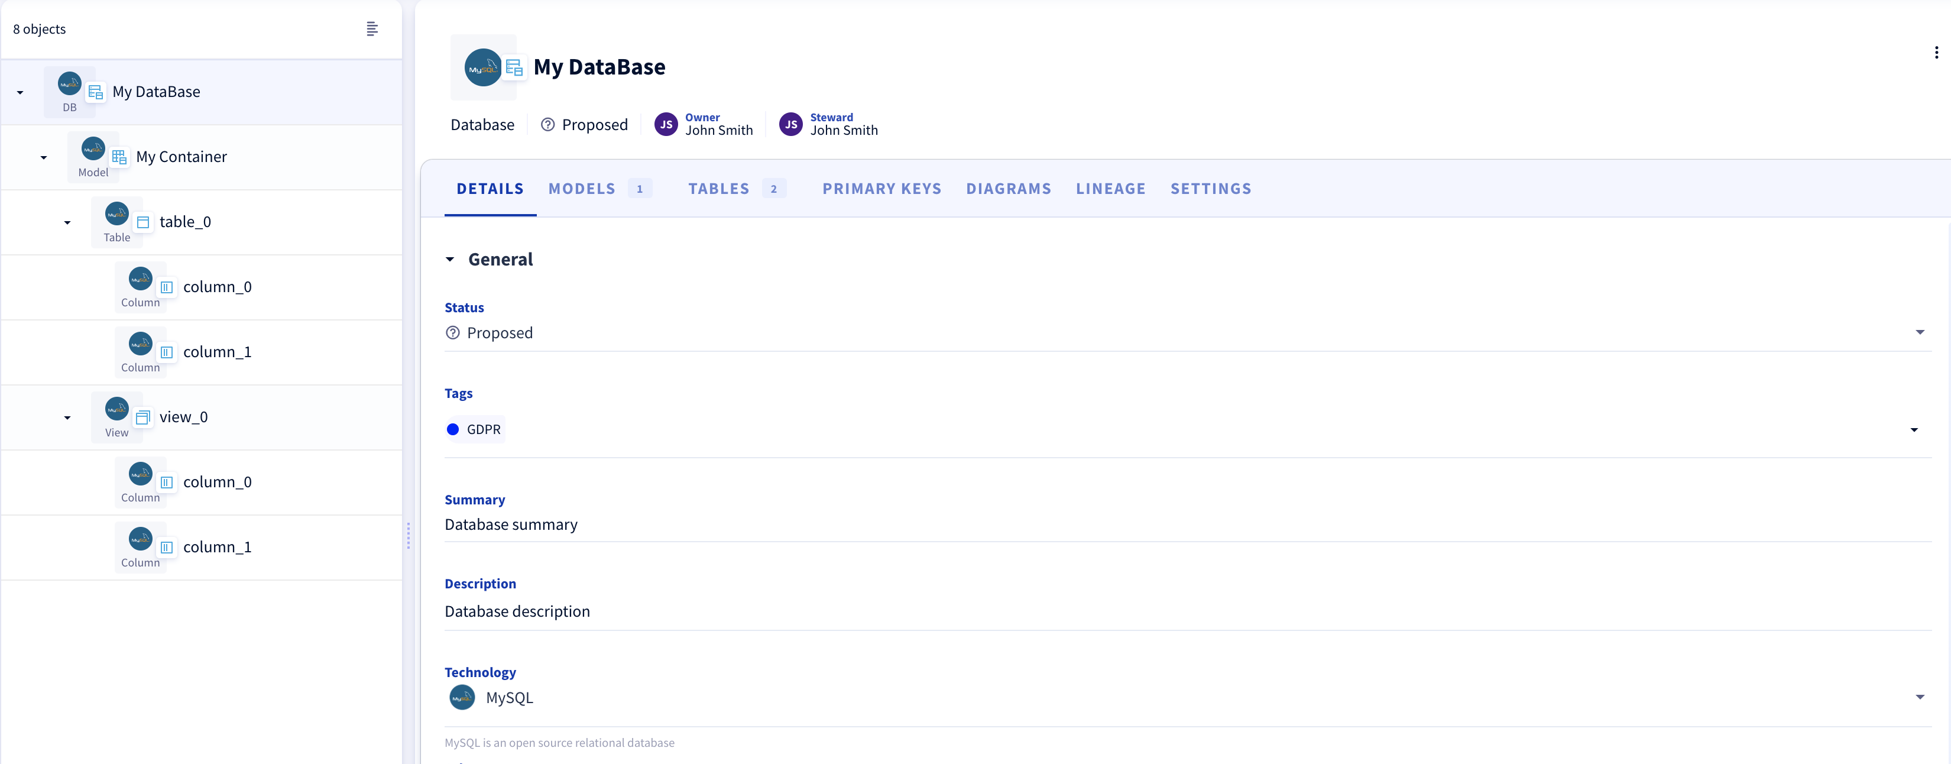The image size is (1951, 764).
Task: Open the Status dropdown arrow
Action: 1919,332
